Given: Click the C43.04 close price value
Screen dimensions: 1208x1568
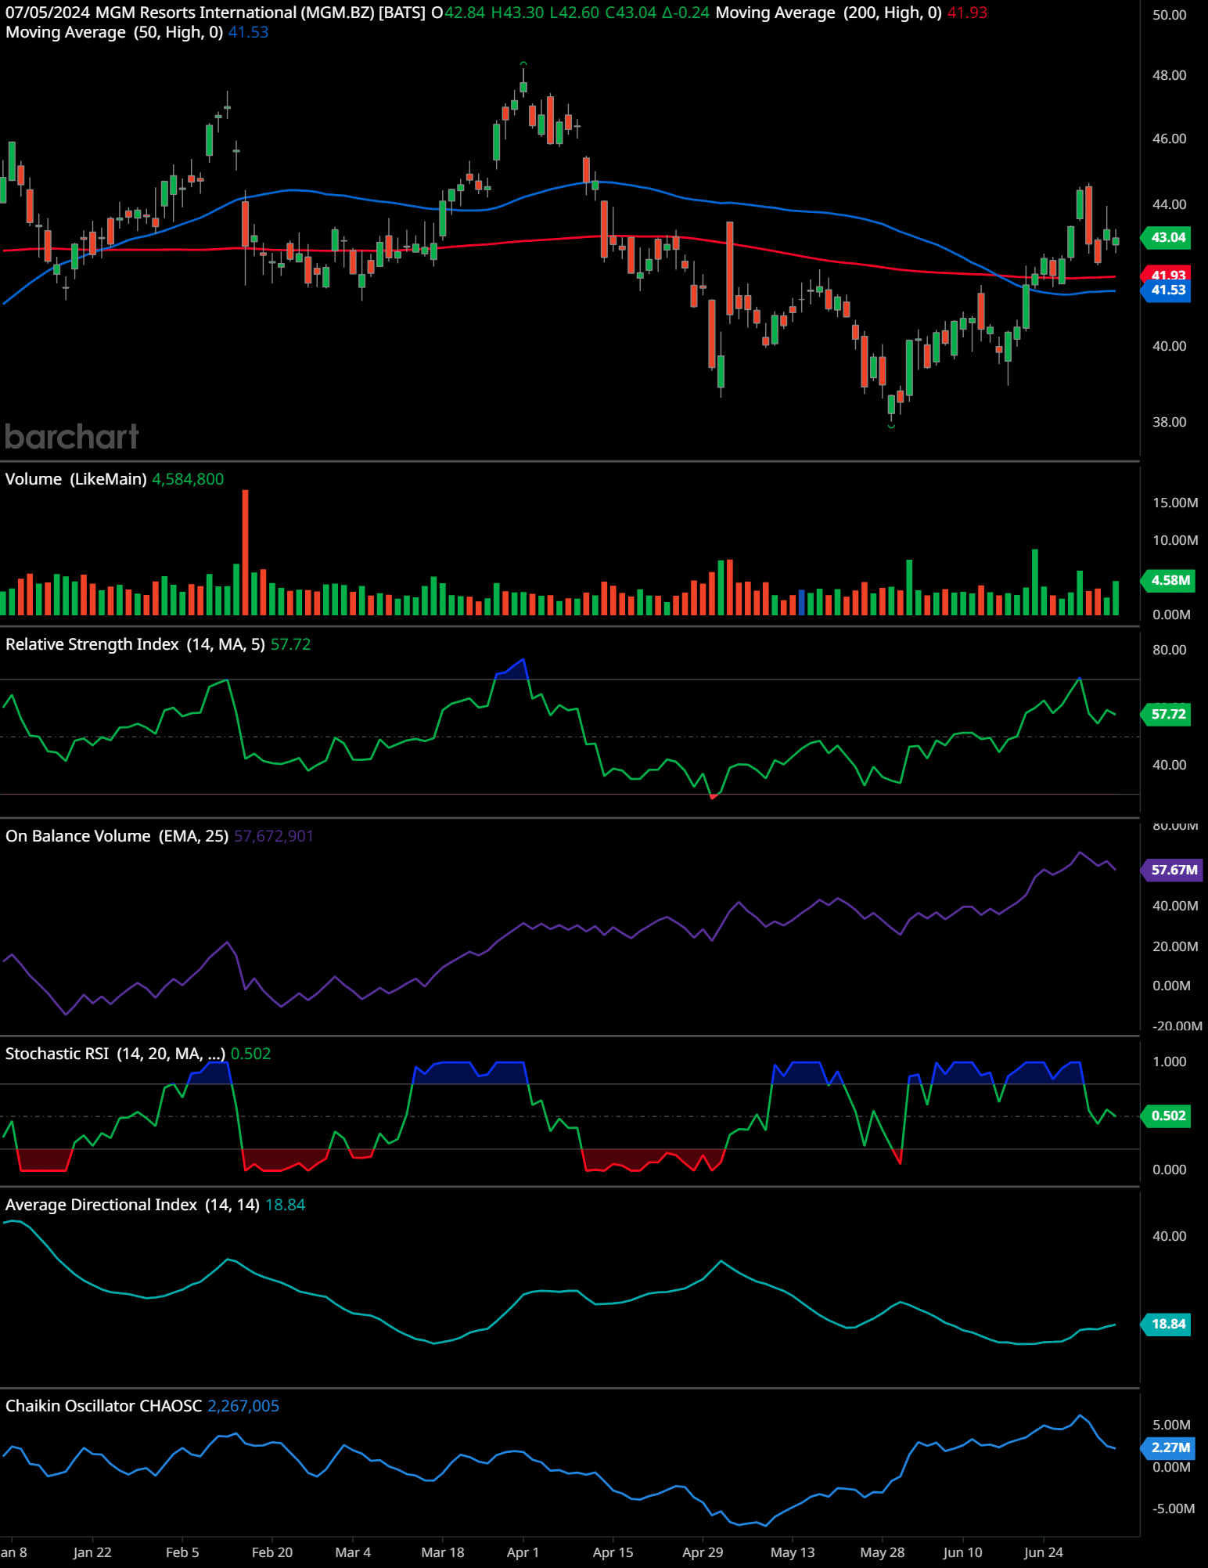Looking at the screenshot, I should (630, 13).
